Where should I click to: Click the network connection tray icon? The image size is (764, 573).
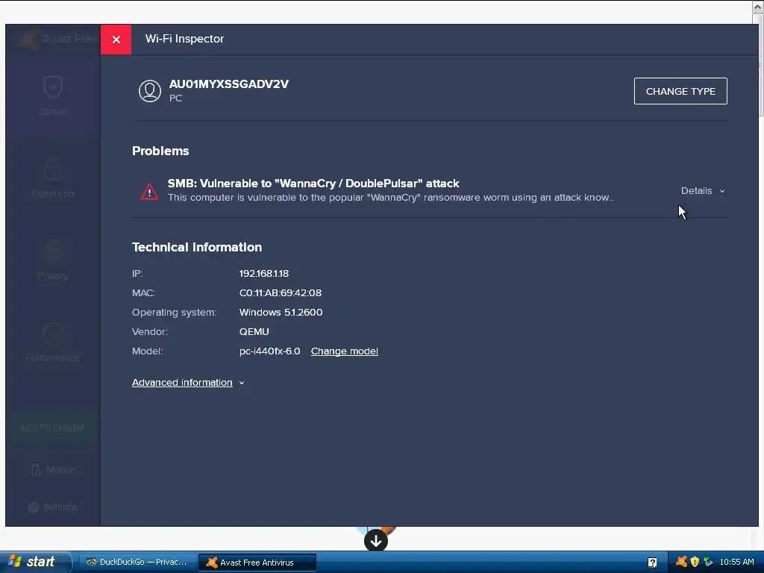pyautogui.click(x=709, y=562)
